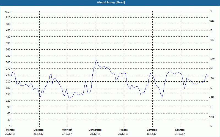The image size is (220, 137).
Task: Choose the 180 degree axis label
Action: click(8, 88)
